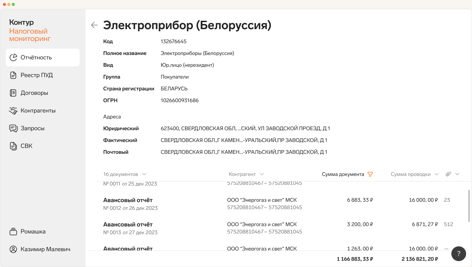
Task: Open Казимир Малевич user profile
Action: tap(40, 249)
